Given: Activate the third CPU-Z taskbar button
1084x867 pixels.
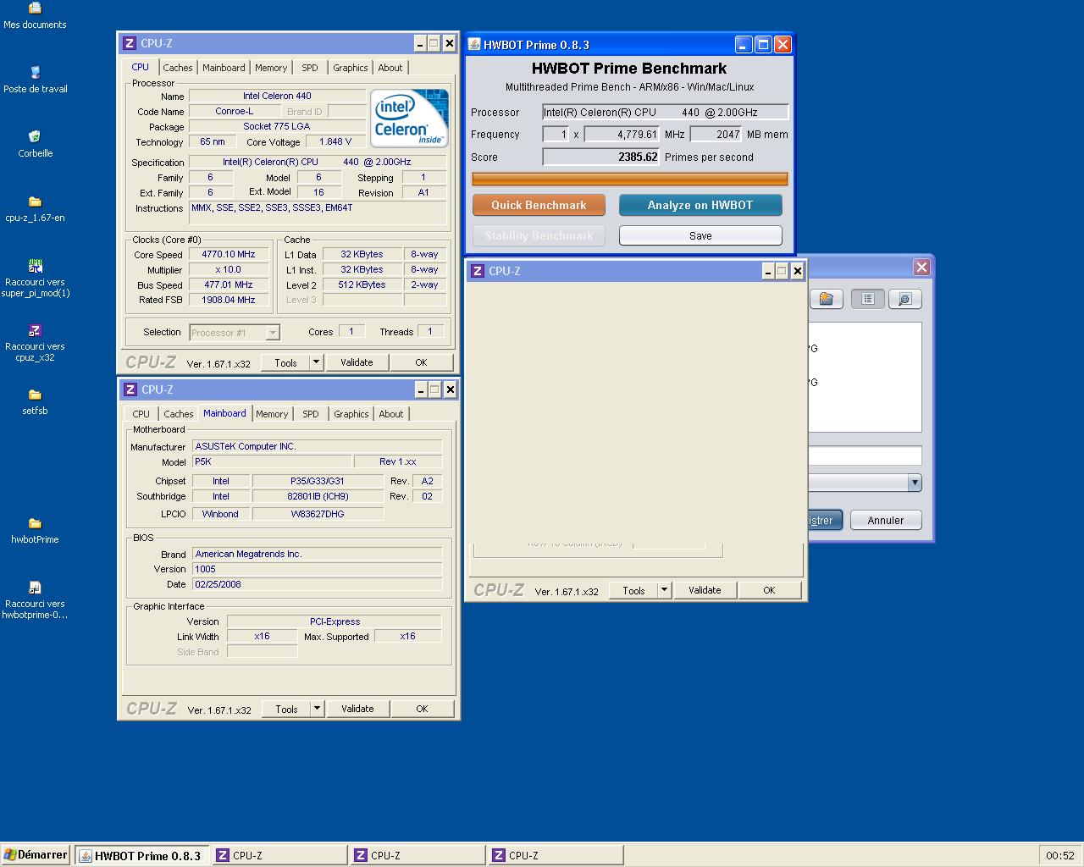Looking at the screenshot, I should point(556,856).
